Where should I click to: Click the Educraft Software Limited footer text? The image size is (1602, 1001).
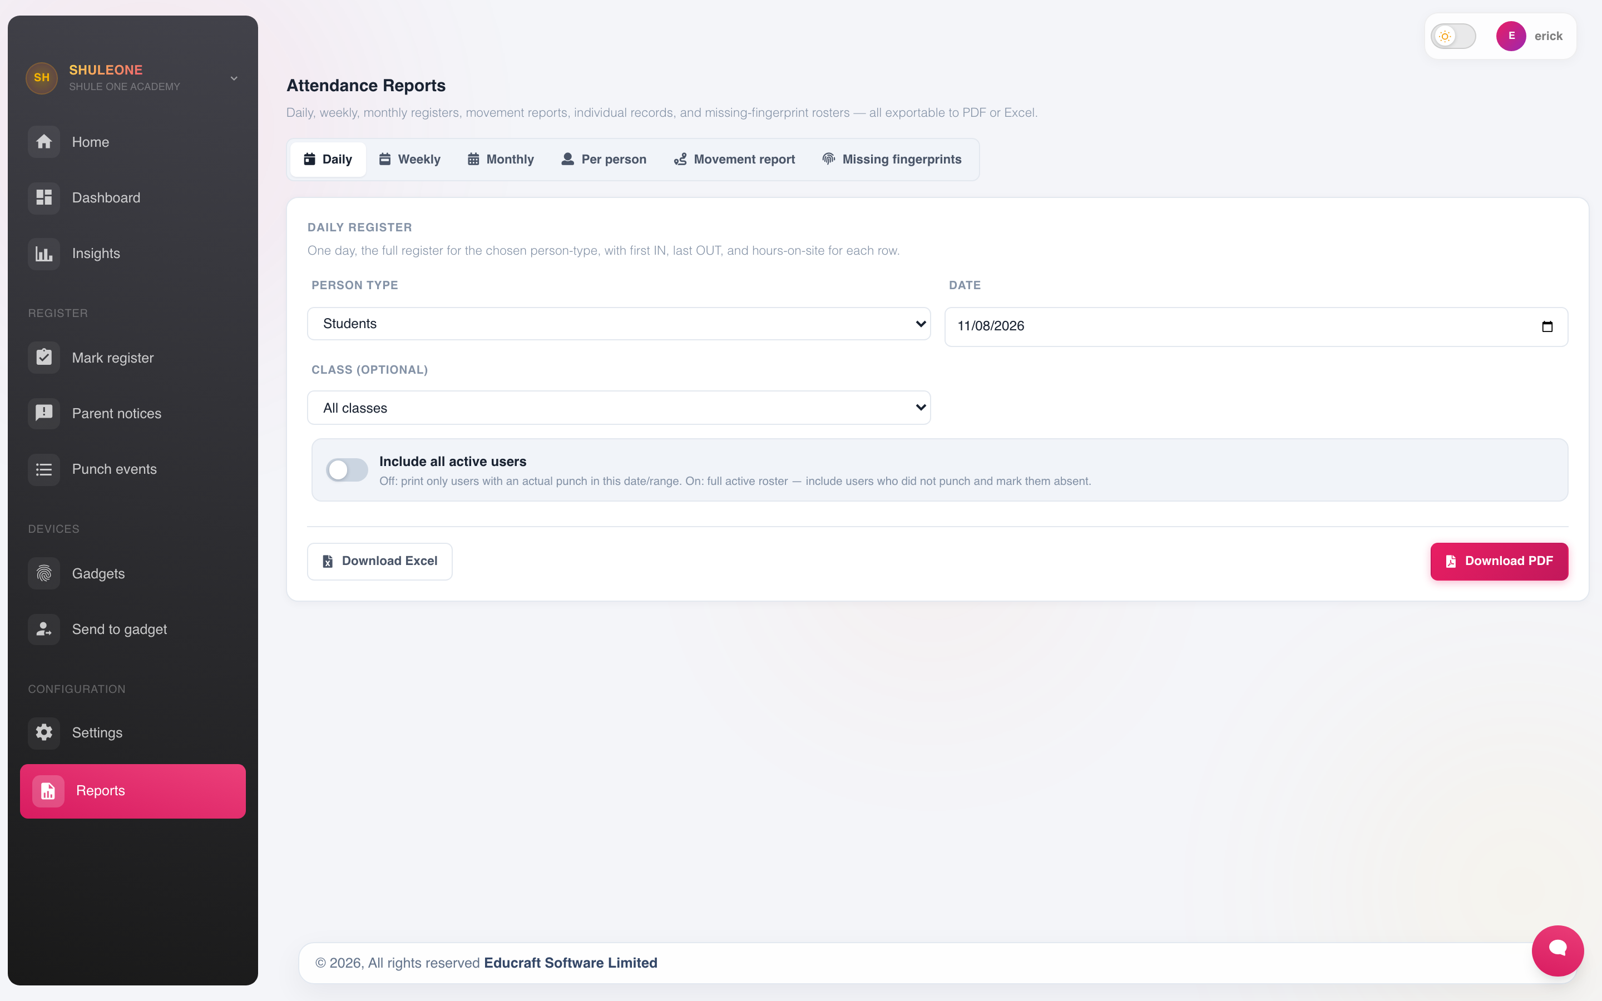[571, 963]
